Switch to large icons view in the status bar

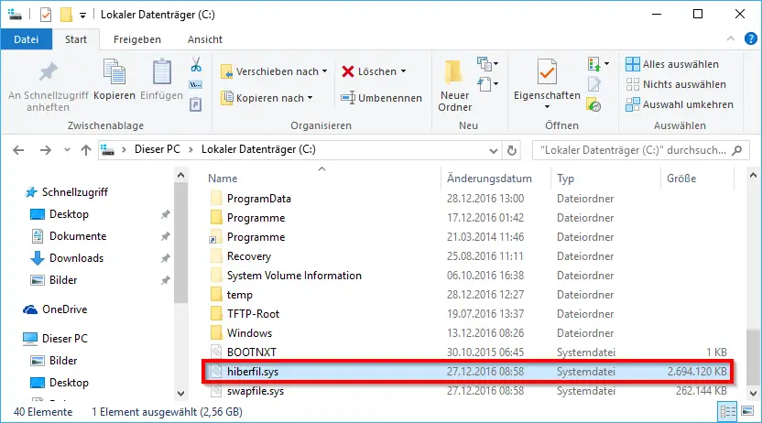click(747, 412)
